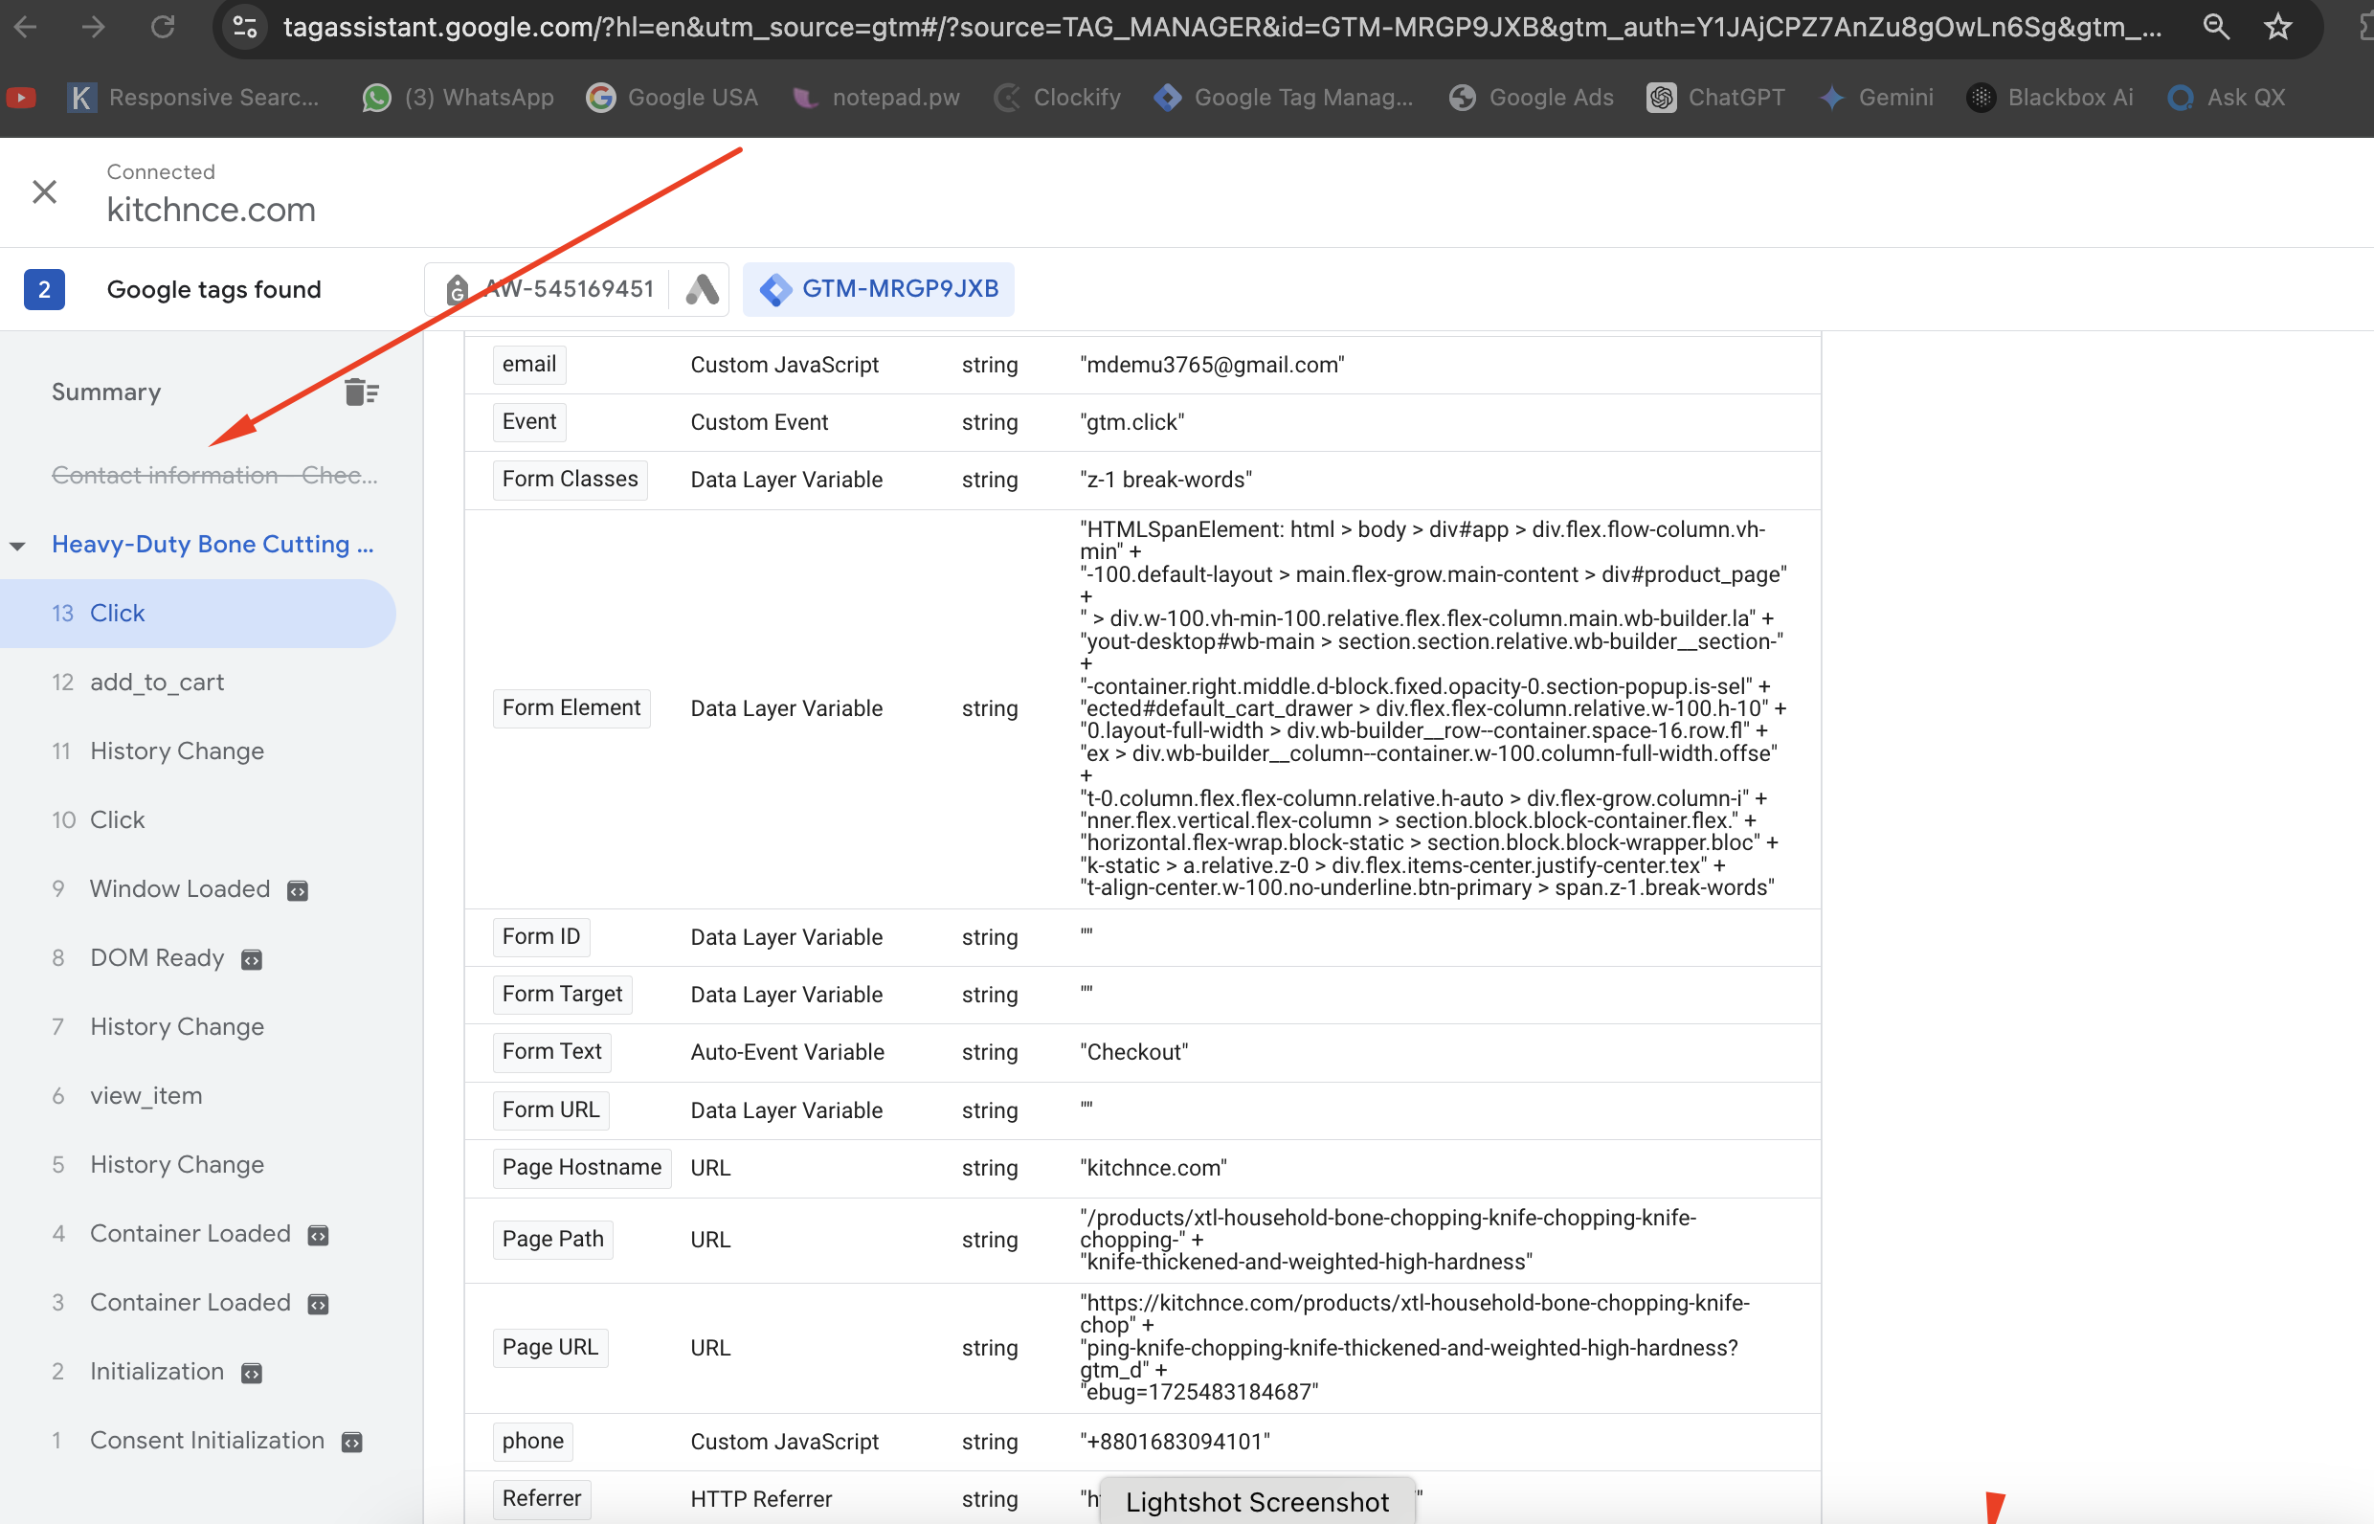
Task: Open the Google Tag Manager bookmark
Action: tap(1284, 97)
